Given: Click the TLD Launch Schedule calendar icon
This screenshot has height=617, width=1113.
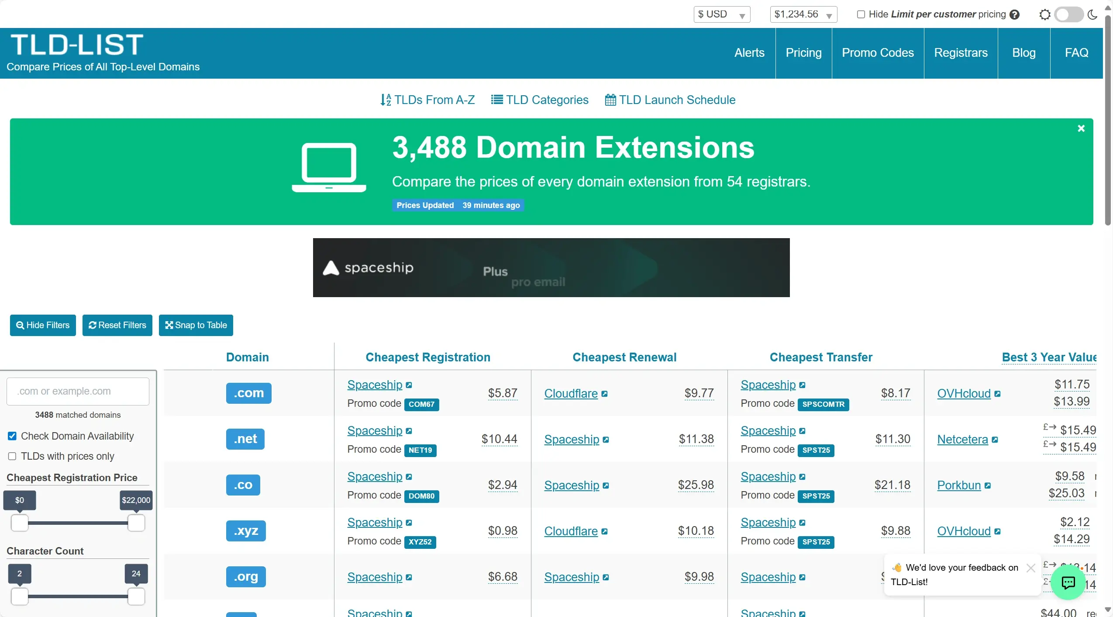Looking at the screenshot, I should point(610,100).
